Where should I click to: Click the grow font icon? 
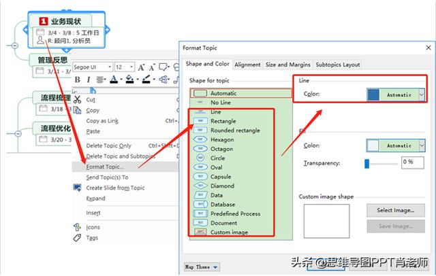pos(141,67)
